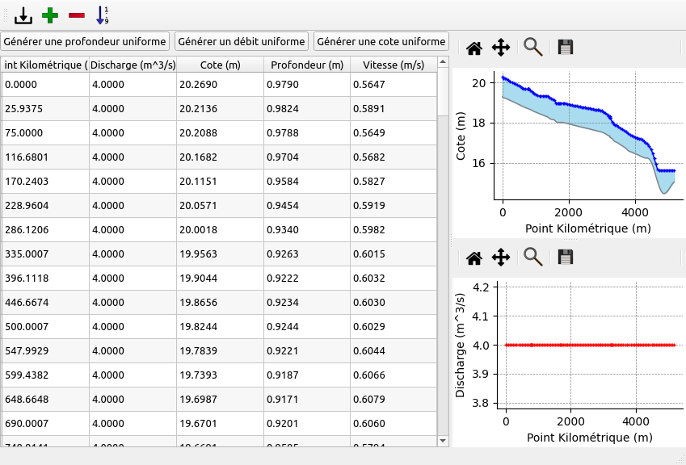686x465 pixels.
Task: Activate pan tool on the Discharge plot
Action: coord(501,258)
